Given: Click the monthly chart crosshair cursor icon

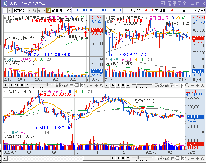Looking at the screenshot, I should tap(81, 85).
